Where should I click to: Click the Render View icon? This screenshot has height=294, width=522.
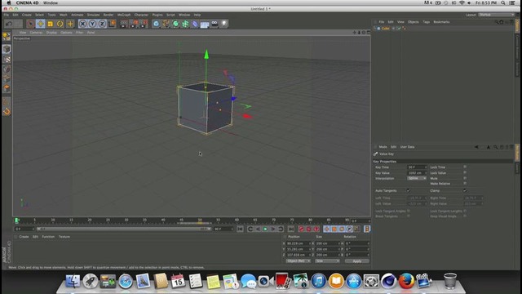coord(123,24)
